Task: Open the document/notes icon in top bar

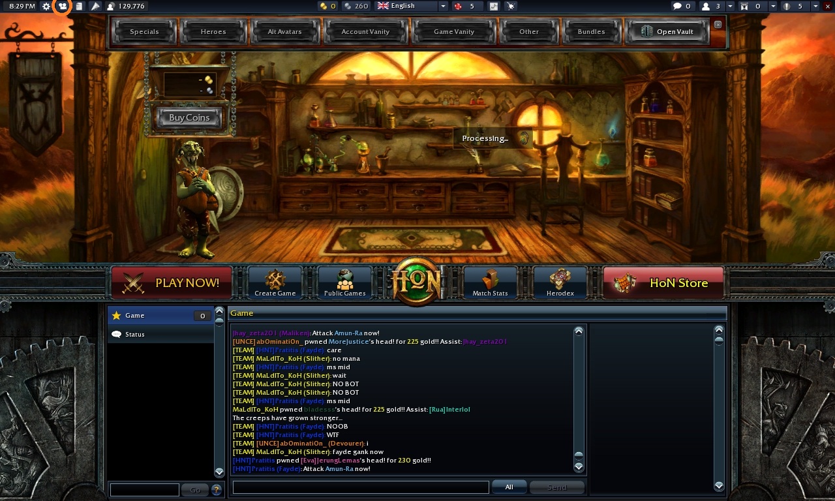Action: coord(78,6)
